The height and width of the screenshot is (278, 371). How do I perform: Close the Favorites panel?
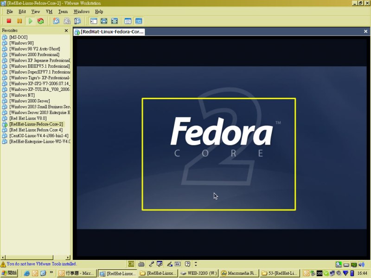pyautogui.click(x=66, y=31)
